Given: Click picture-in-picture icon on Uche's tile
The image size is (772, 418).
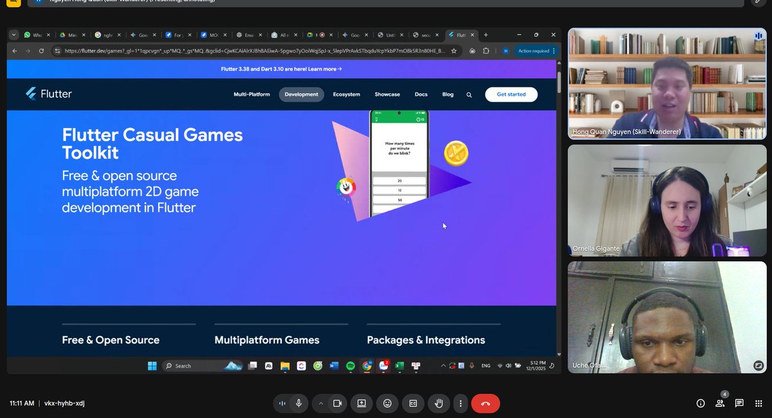Looking at the screenshot, I should (758, 365).
